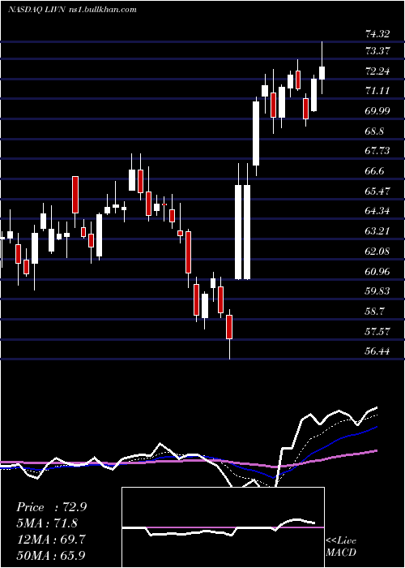Select the 72.24 price axis label
Screen dimensions: 405x568
(x=377, y=71)
